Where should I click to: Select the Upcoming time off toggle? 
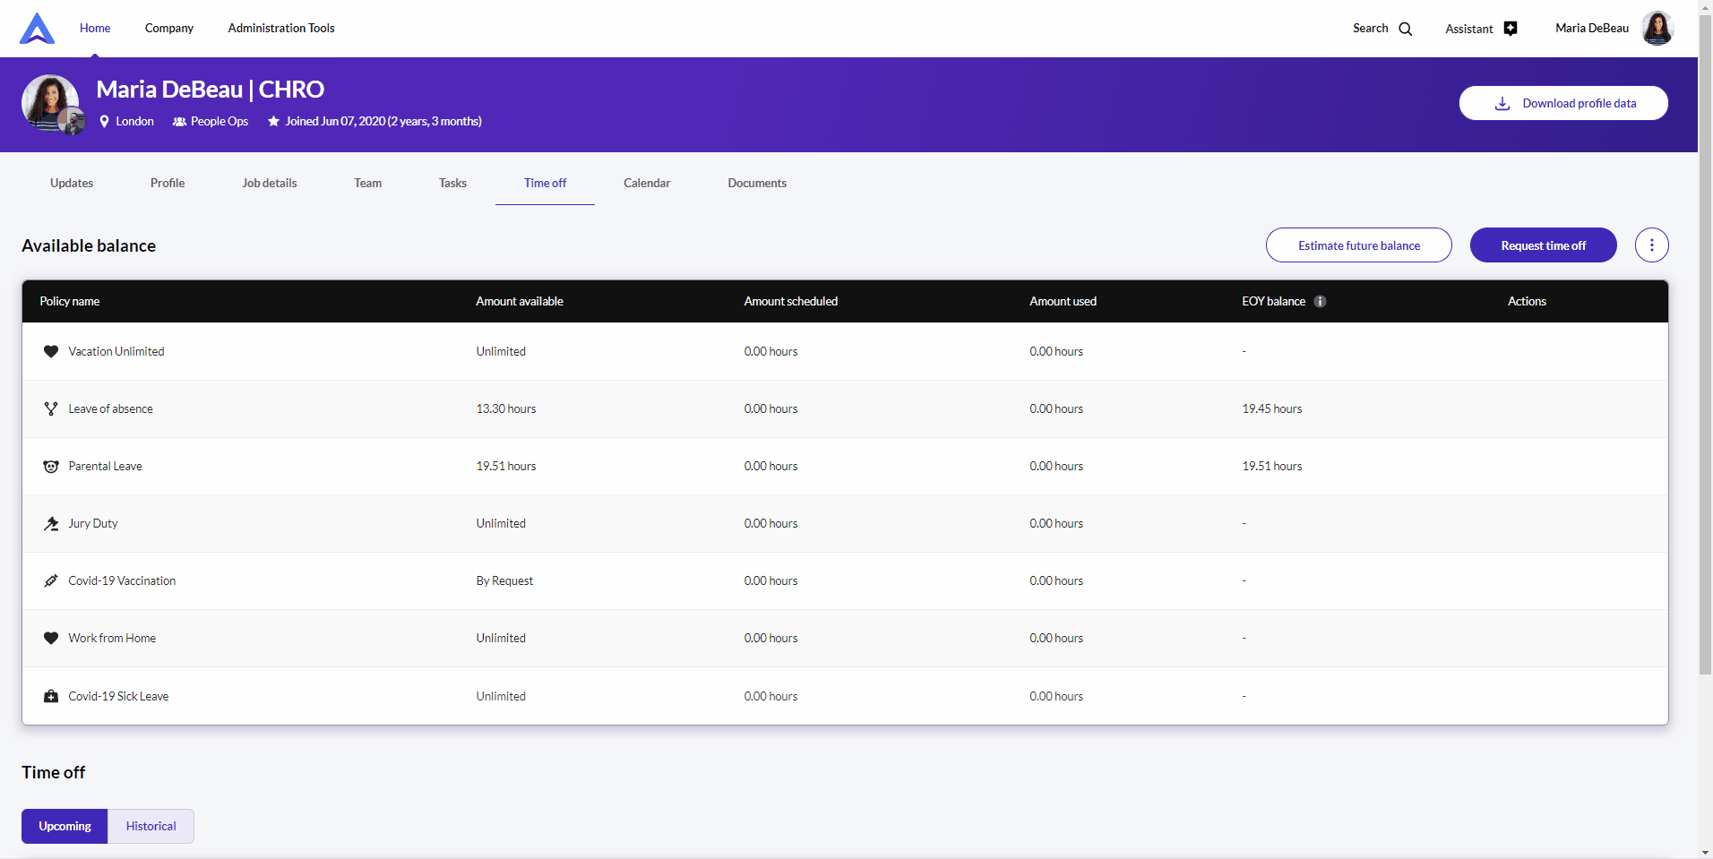click(65, 826)
